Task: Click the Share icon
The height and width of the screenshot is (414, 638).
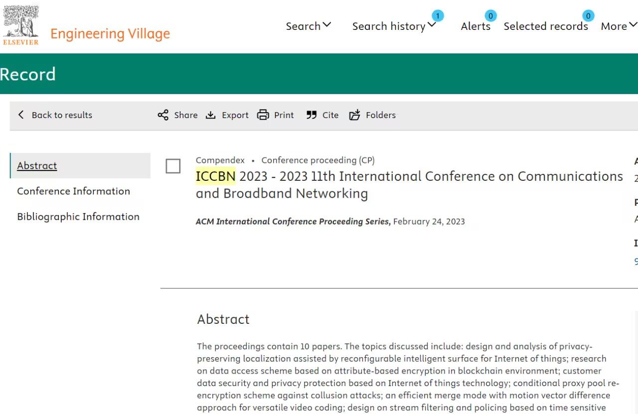Action: [163, 115]
